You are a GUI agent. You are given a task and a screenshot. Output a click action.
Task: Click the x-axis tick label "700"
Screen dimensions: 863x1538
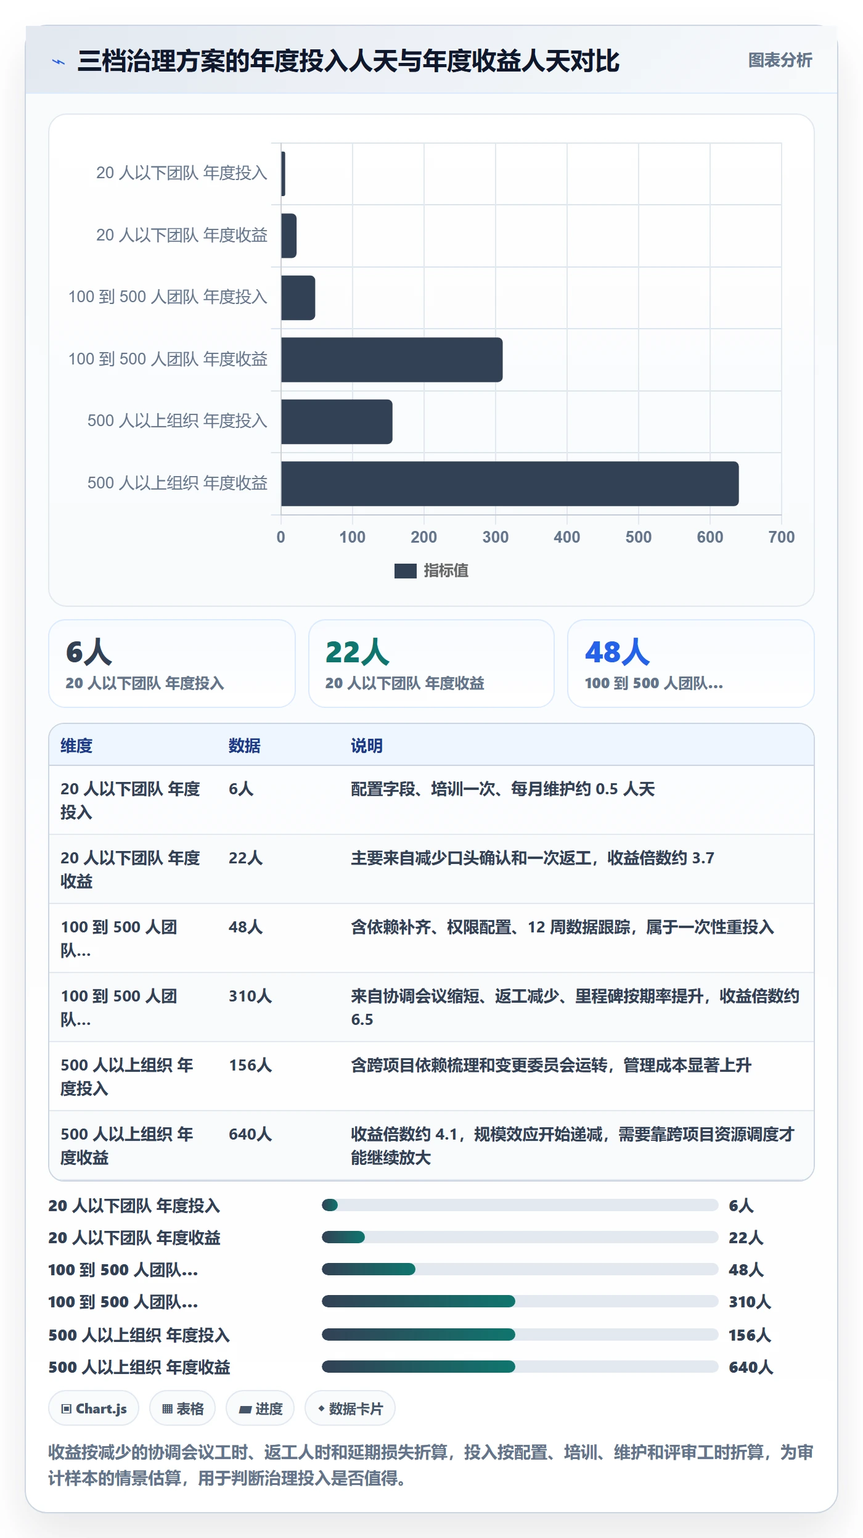click(x=781, y=537)
